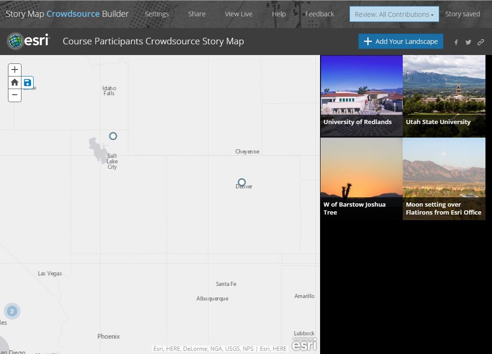Save current map extent as home

[x=28, y=83]
